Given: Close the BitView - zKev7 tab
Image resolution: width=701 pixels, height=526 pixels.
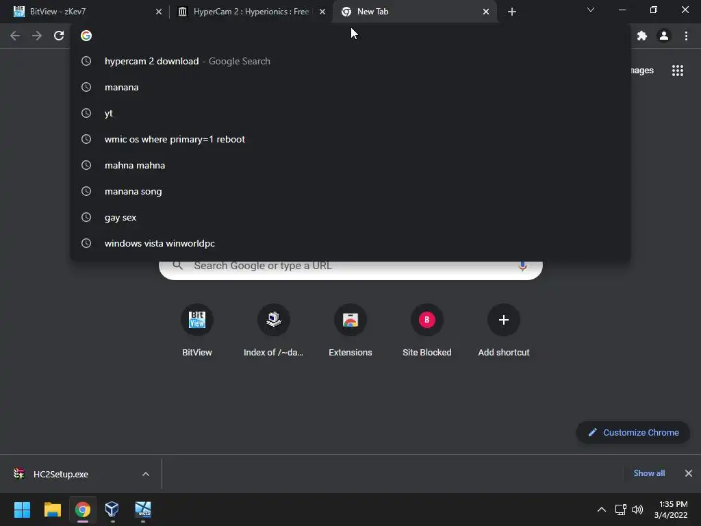Looking at the screenshot, I should coord(159,12).
